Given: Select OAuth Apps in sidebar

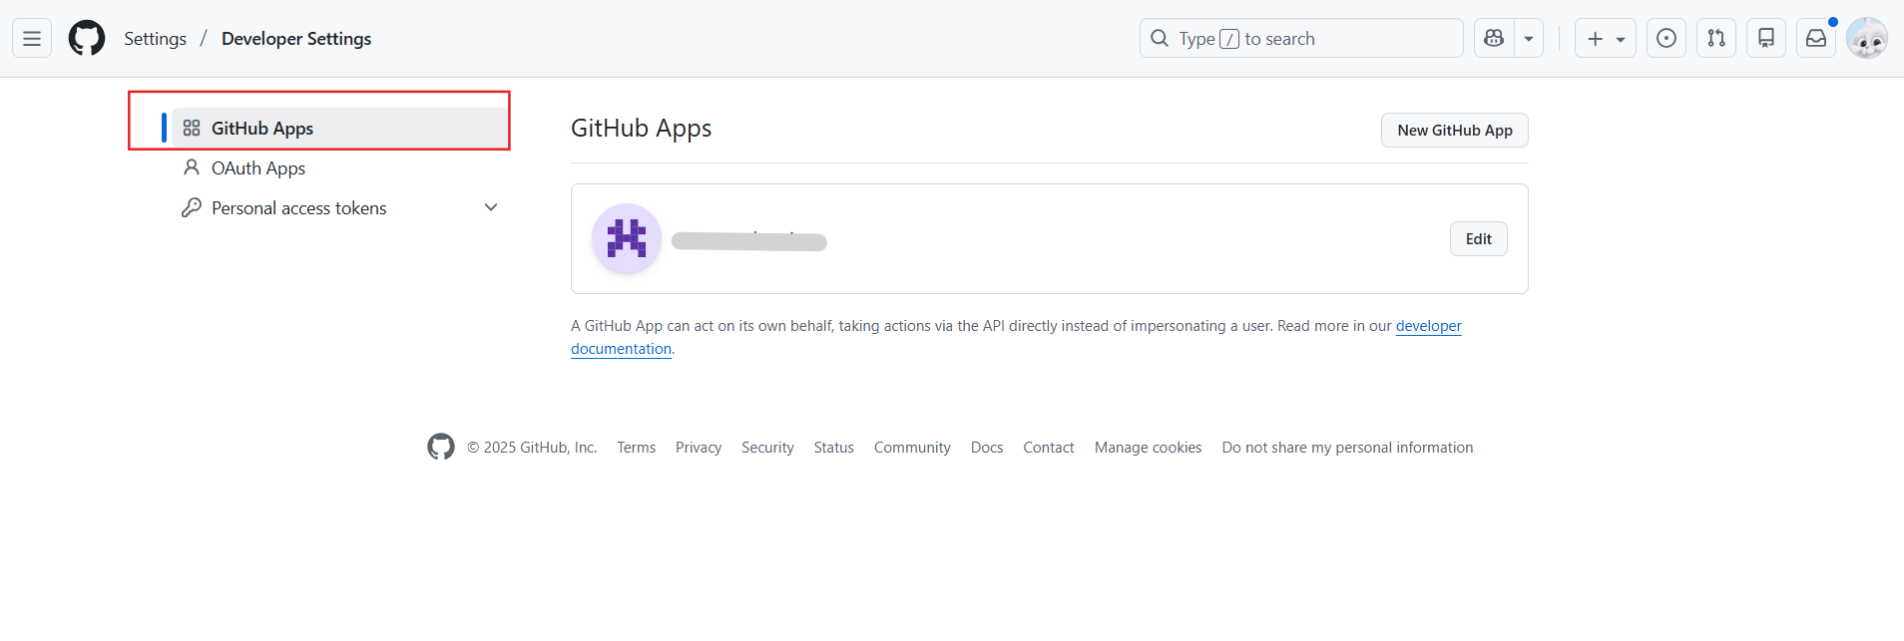Looking at the screenshot, I should click(339, 168).
